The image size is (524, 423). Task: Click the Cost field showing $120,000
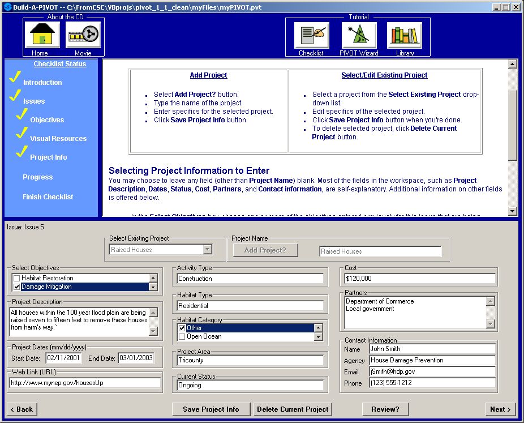(420, 279)
